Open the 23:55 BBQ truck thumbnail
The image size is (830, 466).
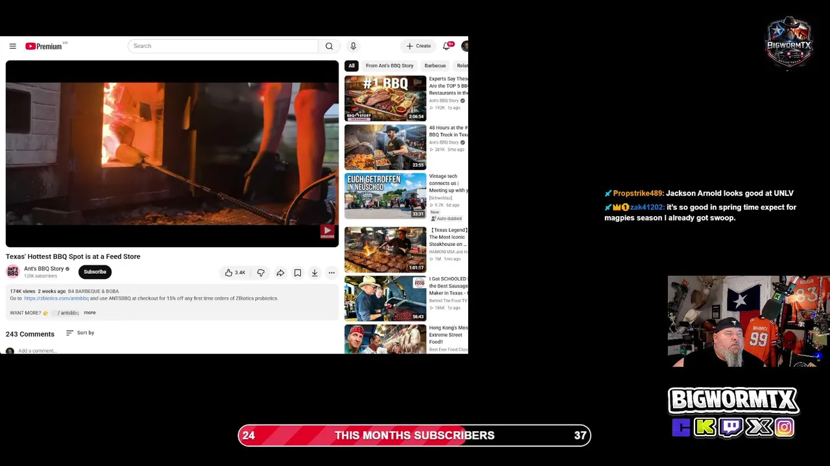coord(385,147)
